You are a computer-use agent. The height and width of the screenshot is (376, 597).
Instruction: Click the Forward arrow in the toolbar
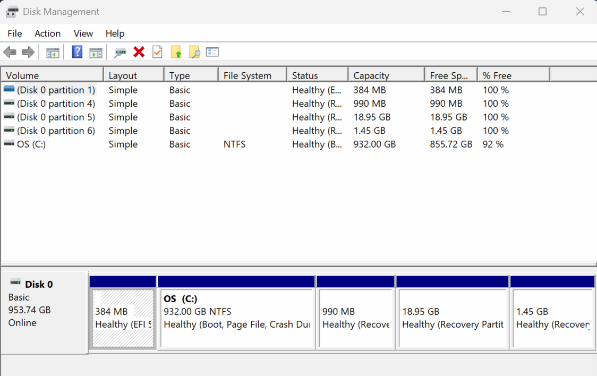(28, 52)
